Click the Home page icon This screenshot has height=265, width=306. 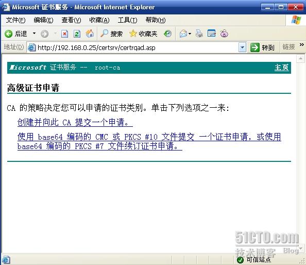pos(90,34)
